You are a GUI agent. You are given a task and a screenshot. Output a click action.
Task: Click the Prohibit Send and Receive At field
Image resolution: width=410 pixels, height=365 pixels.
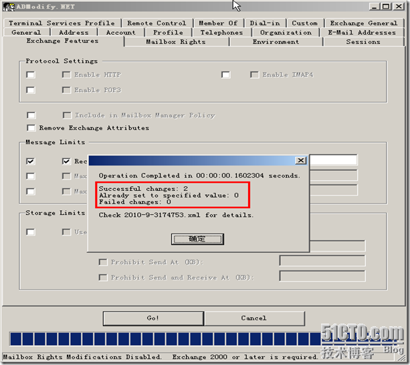point(322,276)
